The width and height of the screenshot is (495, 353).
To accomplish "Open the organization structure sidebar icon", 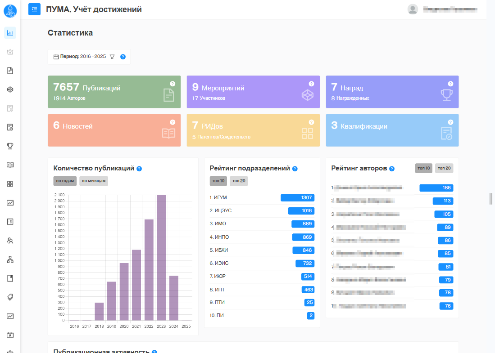I will point(10,259).
